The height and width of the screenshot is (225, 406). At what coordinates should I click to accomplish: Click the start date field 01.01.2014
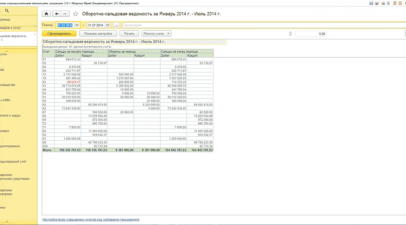tap(65, 25)
